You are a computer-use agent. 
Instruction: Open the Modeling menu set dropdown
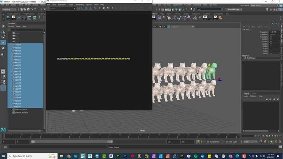pyautogui.click(x=9, y=9)
